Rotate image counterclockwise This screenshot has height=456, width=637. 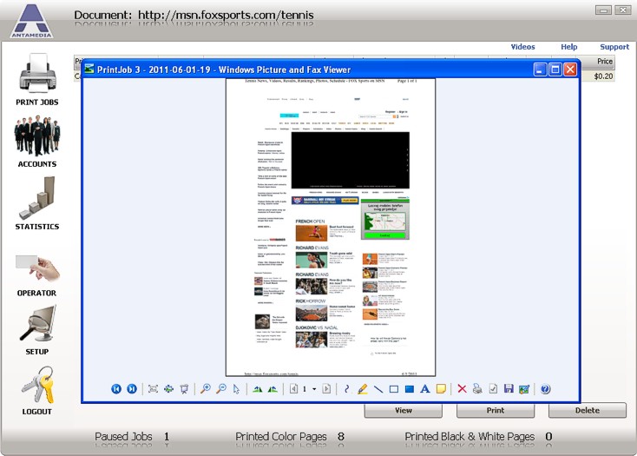273,389
